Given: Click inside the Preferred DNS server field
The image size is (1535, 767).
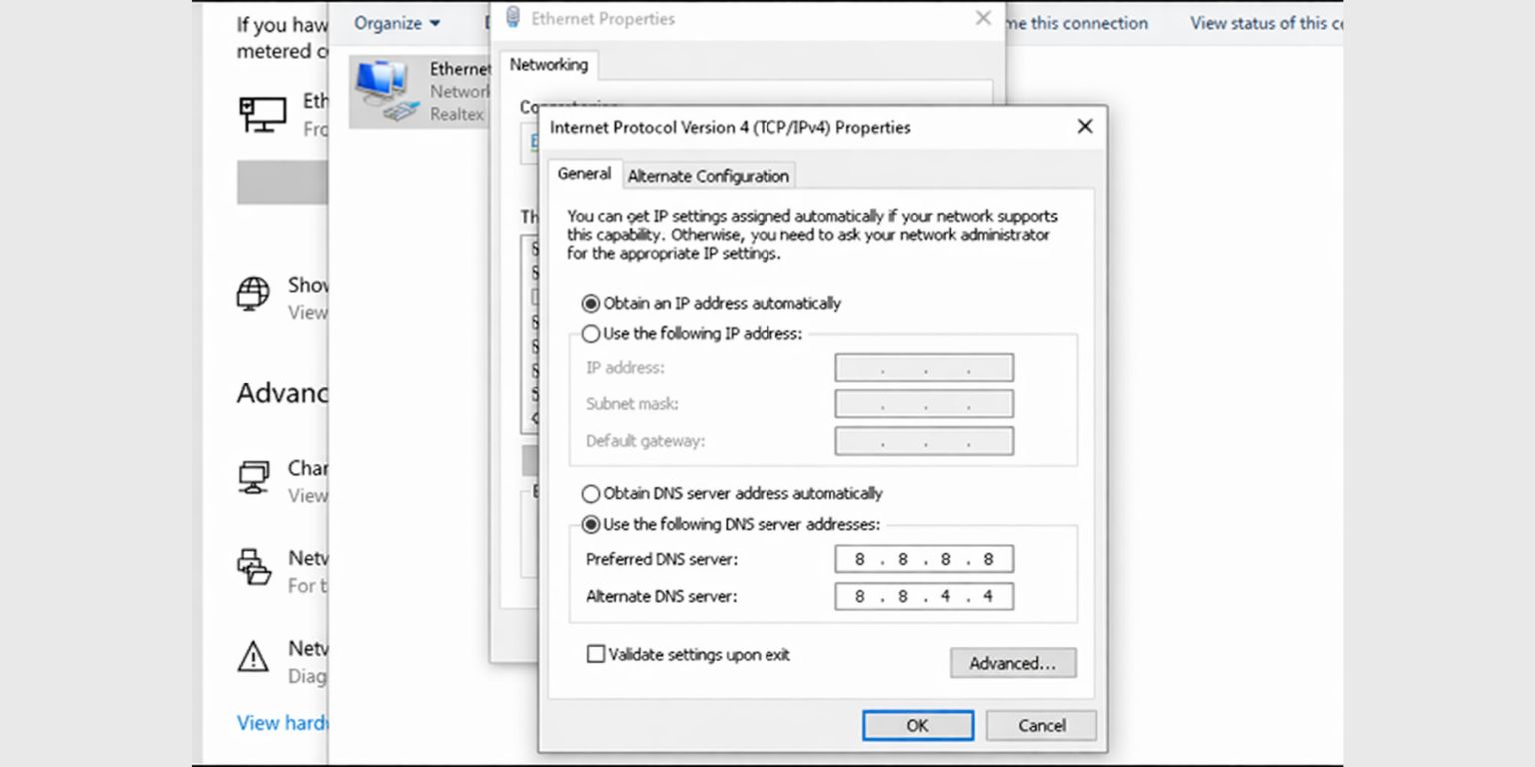Looking at the screenshot, I should pos(923,559).
